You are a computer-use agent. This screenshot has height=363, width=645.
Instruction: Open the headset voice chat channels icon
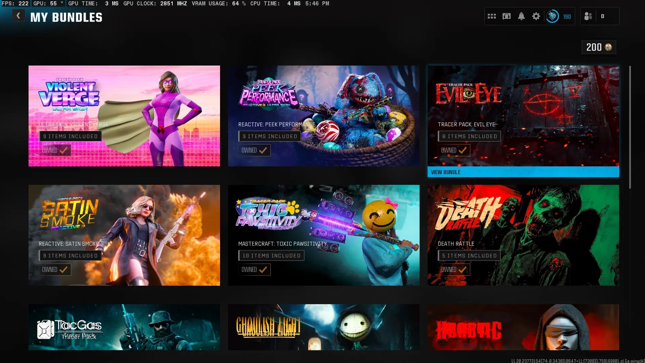point(506,16)
